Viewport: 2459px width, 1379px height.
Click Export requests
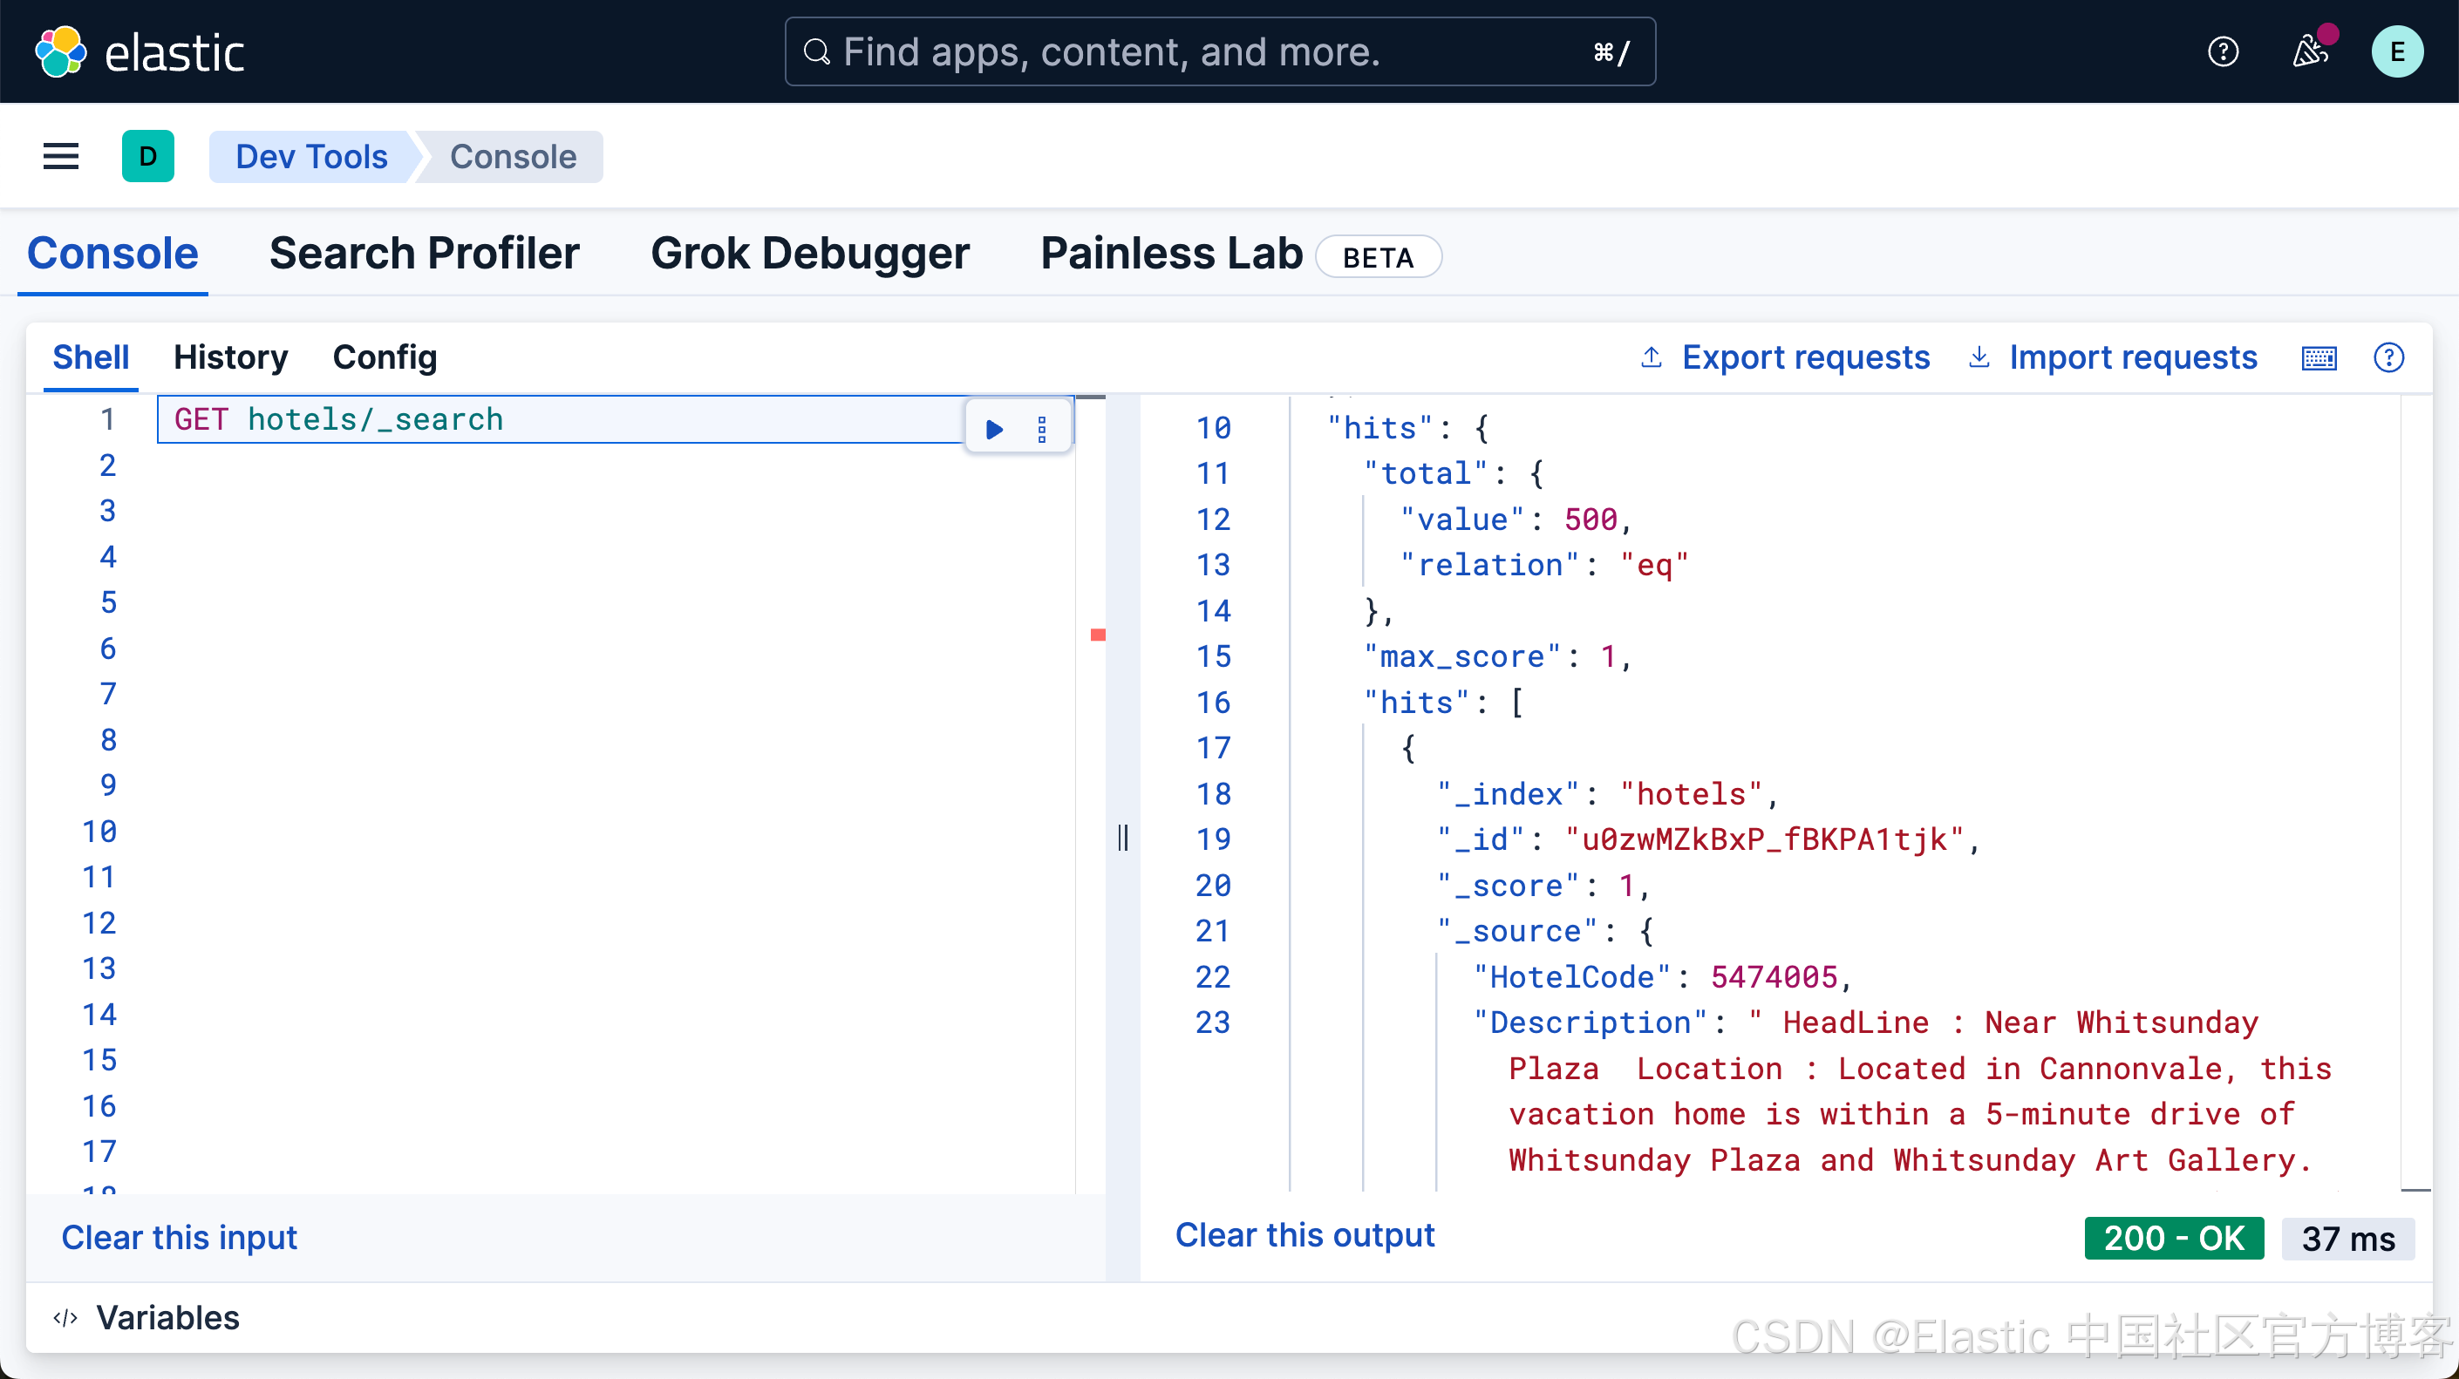coord(1805,358)
